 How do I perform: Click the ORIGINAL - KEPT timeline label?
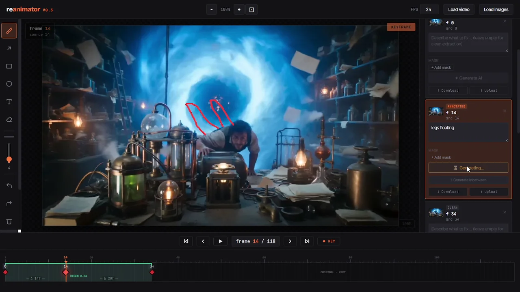click(x=333, y=272)
